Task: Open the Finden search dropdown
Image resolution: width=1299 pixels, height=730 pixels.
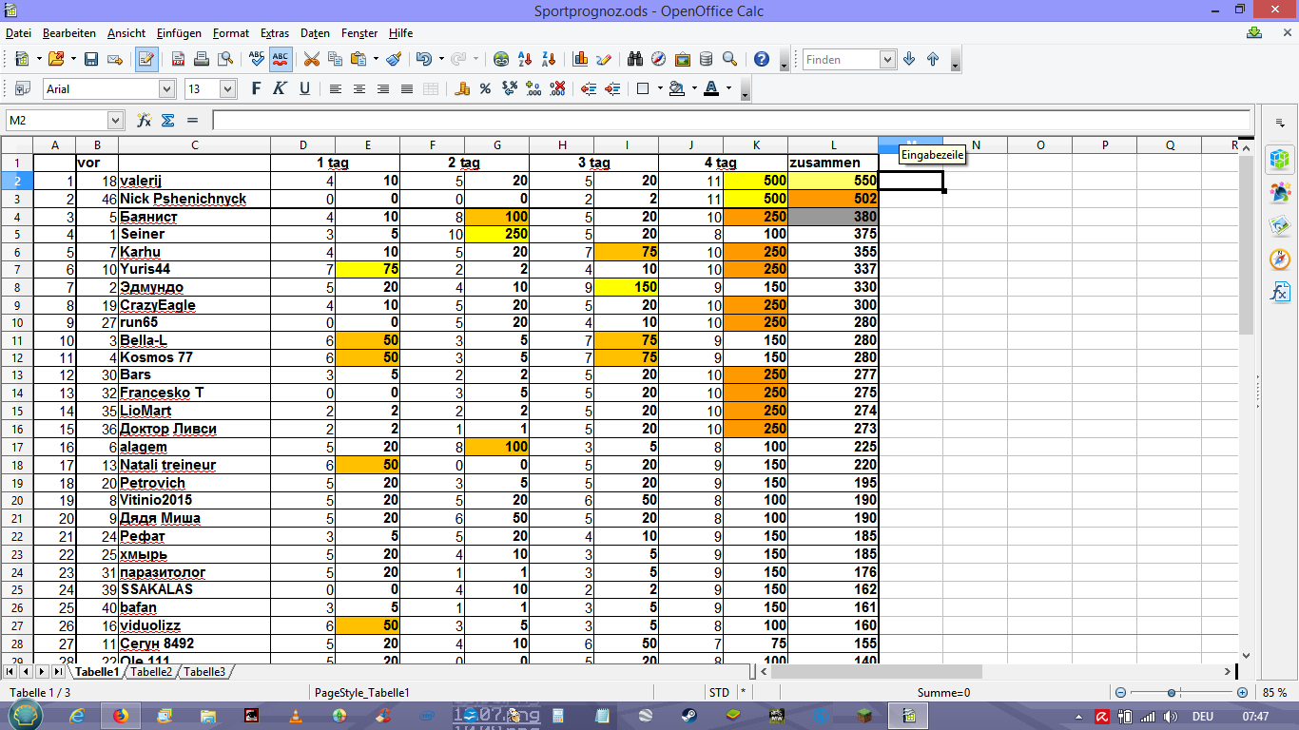Action: (888, 59)
